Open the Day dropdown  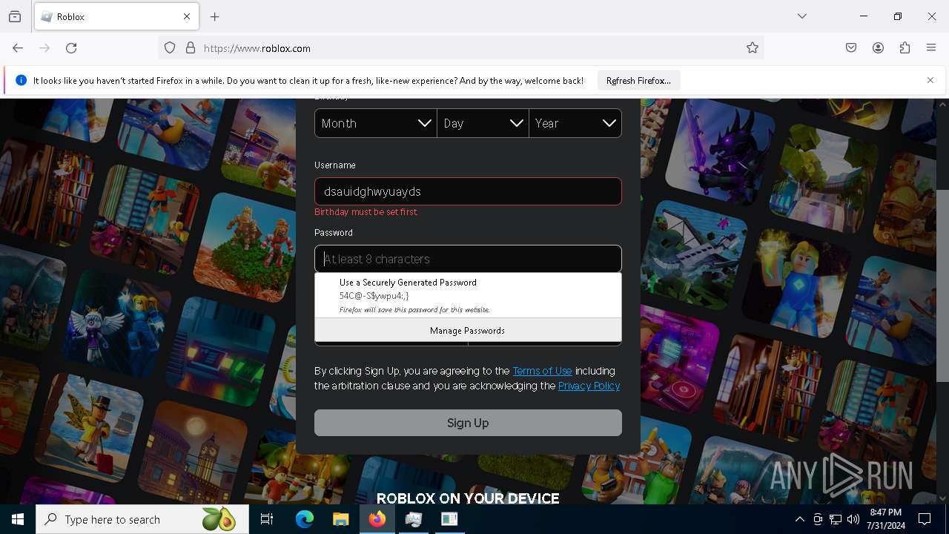pyautogui.click(x=483, y=123)
